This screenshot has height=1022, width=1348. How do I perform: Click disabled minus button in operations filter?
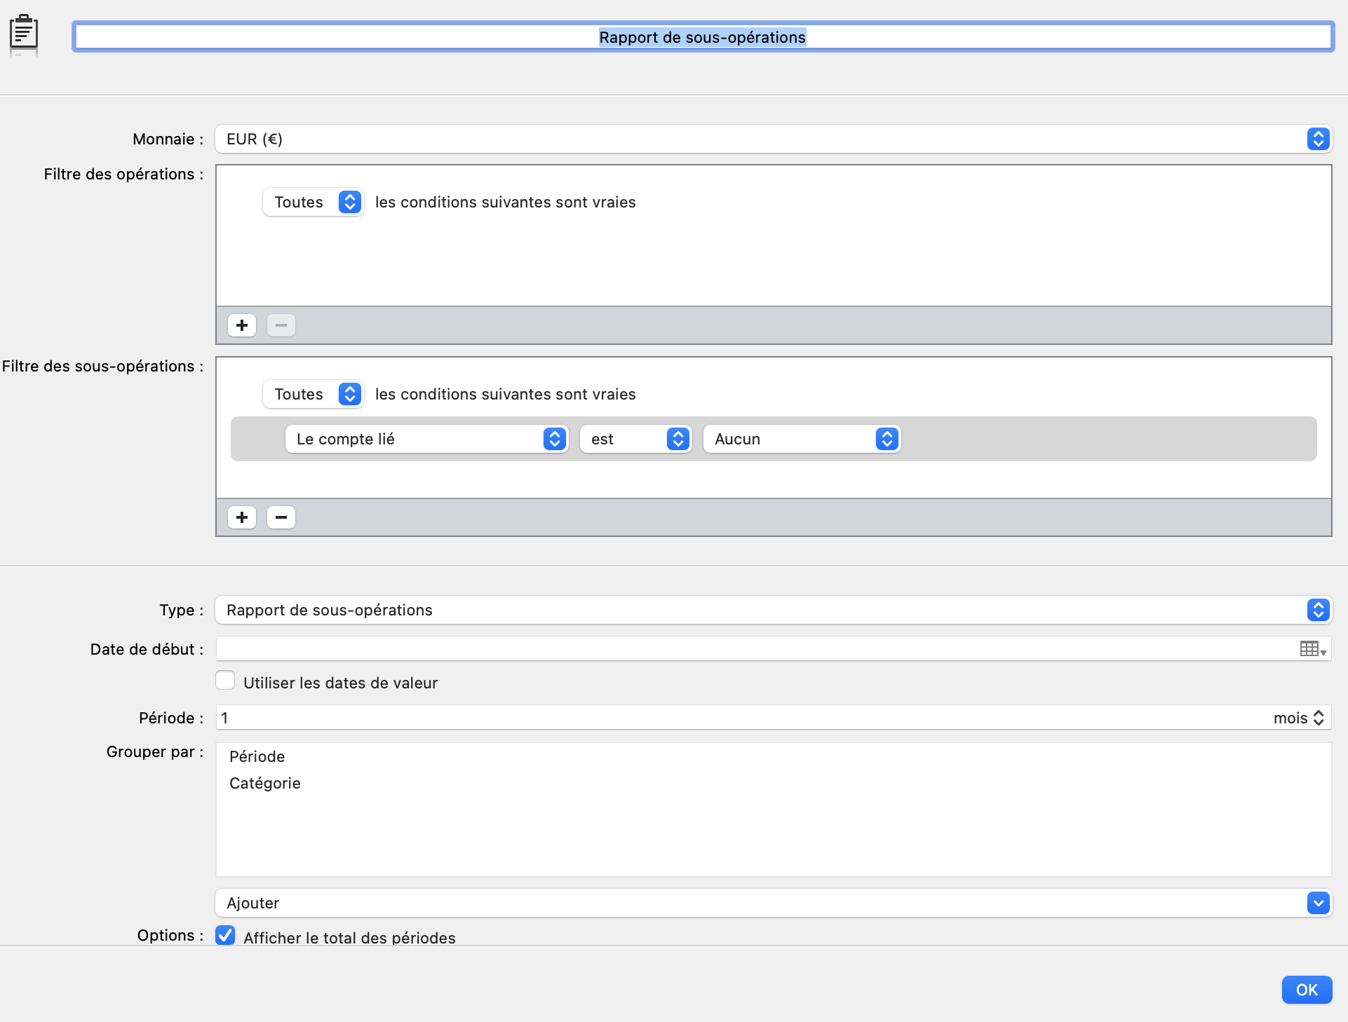pos(281,325)
